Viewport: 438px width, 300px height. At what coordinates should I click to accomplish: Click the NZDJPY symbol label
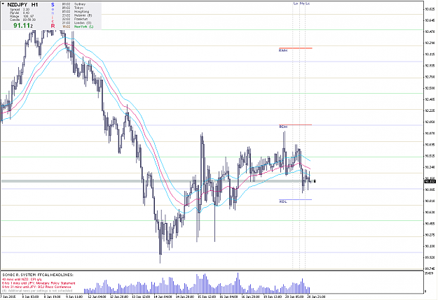(18, 4)
